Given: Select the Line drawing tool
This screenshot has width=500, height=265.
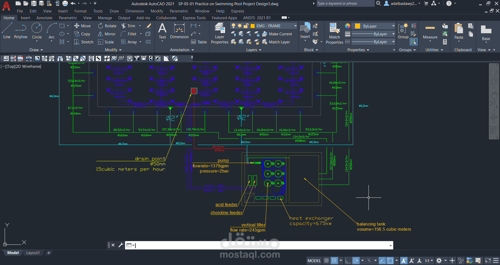Looking at the screenshot, I should (7, 31).
